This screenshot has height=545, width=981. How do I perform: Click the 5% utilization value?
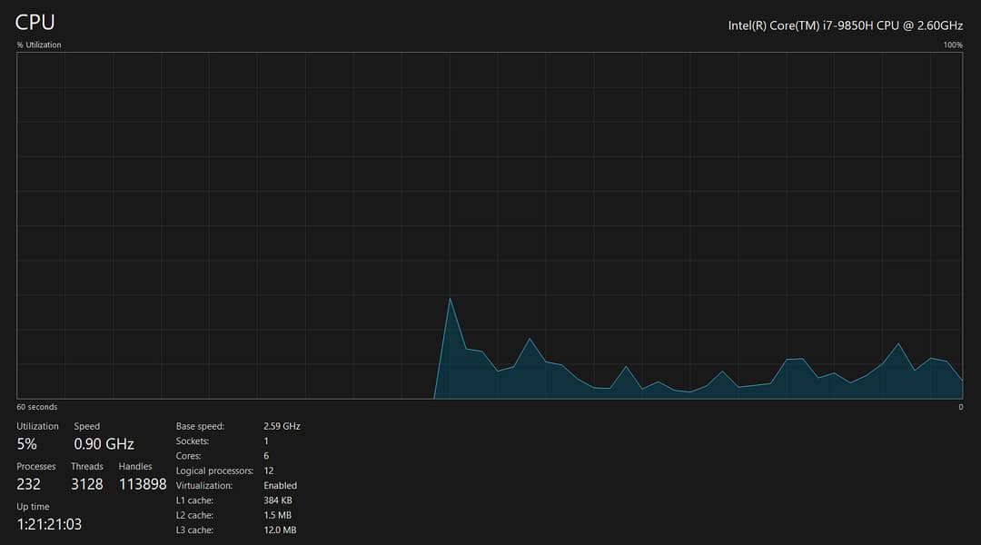(x=27, y=444)
